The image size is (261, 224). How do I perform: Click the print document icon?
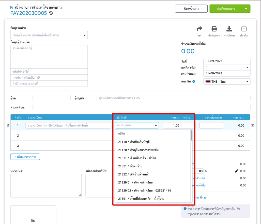pos(214,29)
